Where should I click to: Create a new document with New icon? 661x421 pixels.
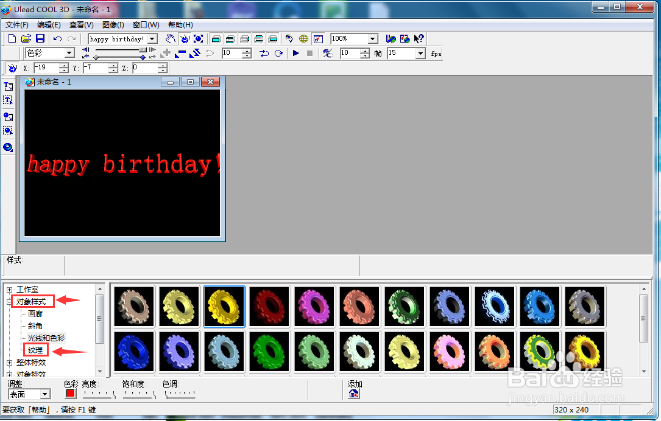pos(12,39)
